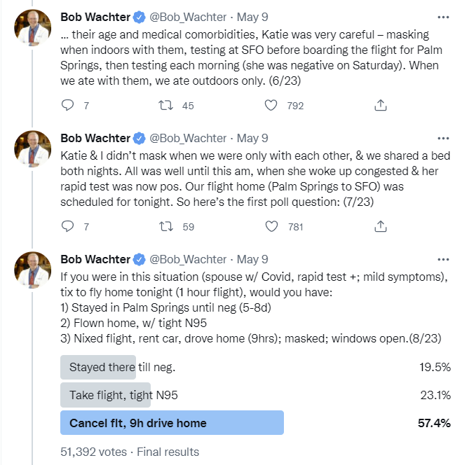Screen dimensions: 462x465
Task: Reply to the (7/23) tweet
Action: 67,226
